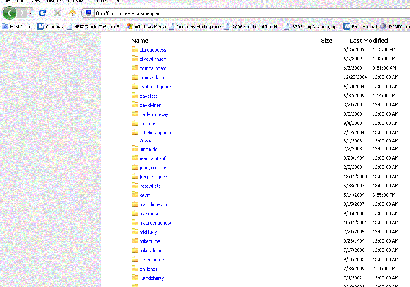
Task: Open the davelister directory link
Action: [149, 96]
